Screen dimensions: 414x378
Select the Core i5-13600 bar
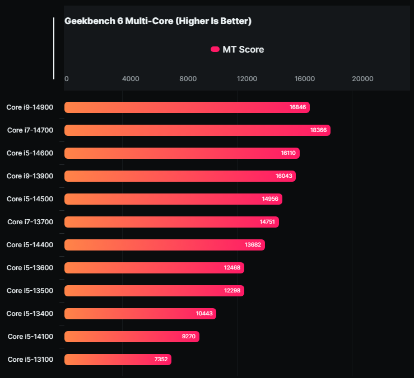[154, 268]
